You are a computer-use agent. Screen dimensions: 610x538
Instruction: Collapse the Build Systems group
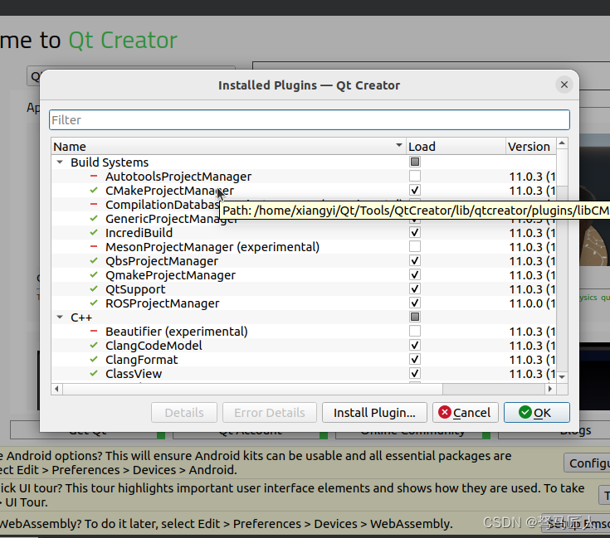60,162
